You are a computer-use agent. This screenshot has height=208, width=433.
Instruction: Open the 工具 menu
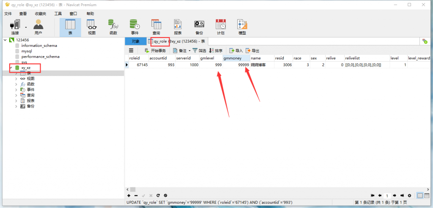58,14
